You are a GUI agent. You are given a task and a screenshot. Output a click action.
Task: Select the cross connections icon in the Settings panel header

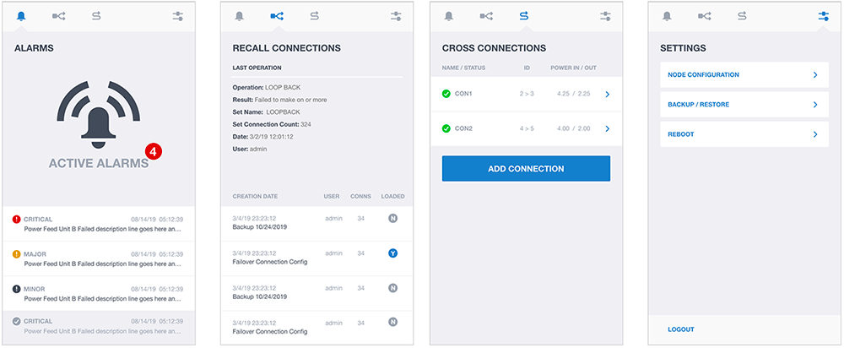click(x=742, y=16)
